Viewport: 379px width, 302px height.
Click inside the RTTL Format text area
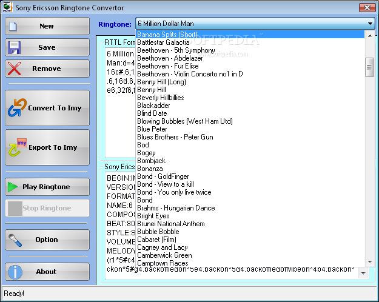pos(121,101)
